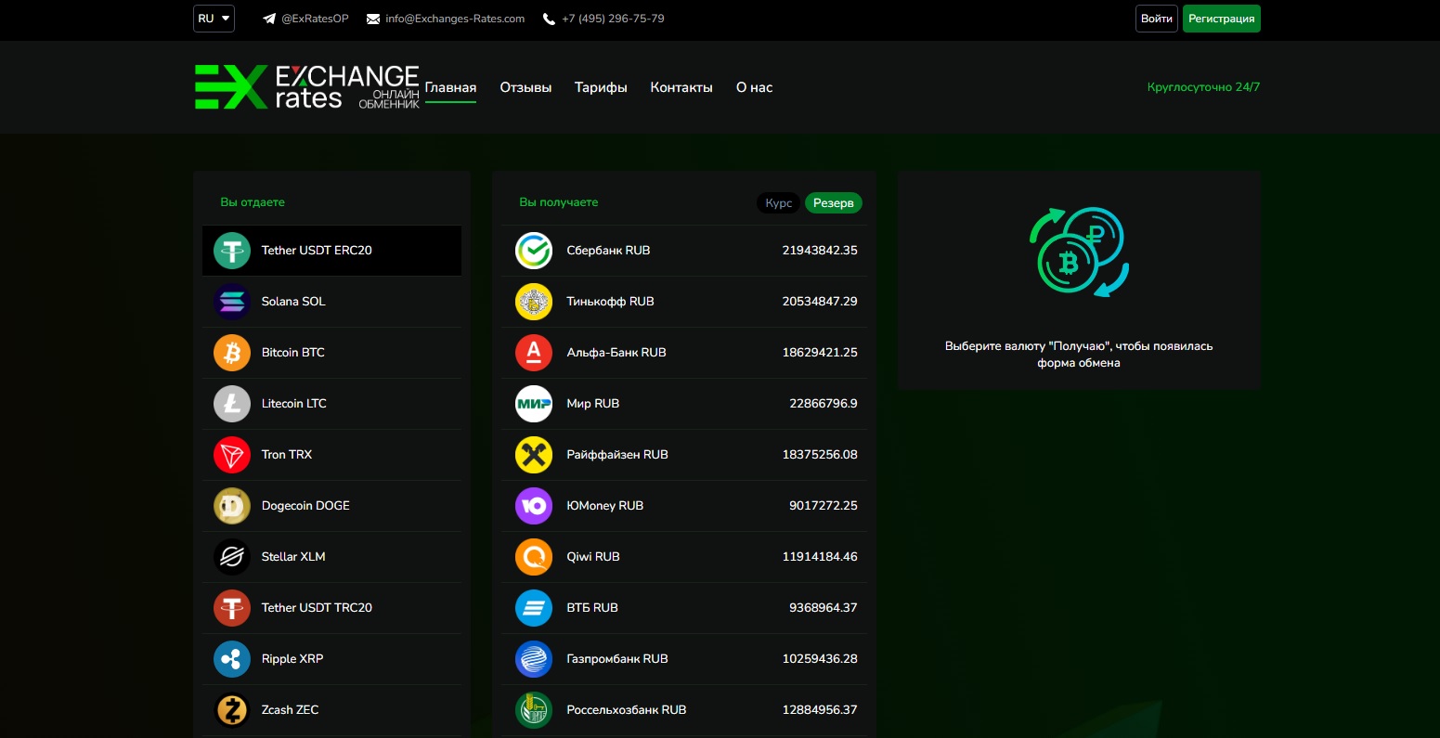Click the envelope icon beside the email
The height and width of the screenshot is (738, 1440).
pos(373,19)
